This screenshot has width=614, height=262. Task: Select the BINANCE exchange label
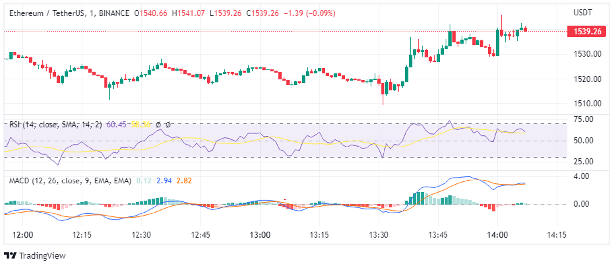(x=114, y=13)
